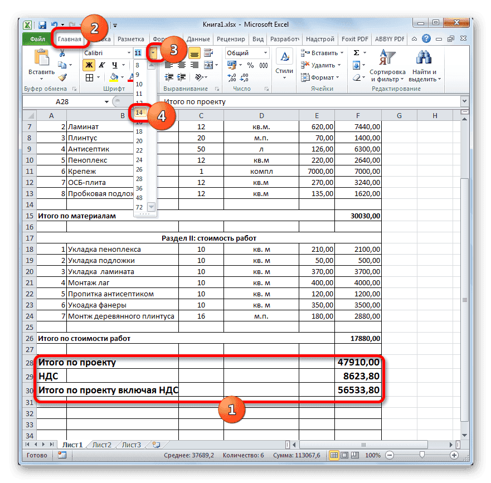Apply Percent style in Число group

pyautogui.click(x=250, y=65)
